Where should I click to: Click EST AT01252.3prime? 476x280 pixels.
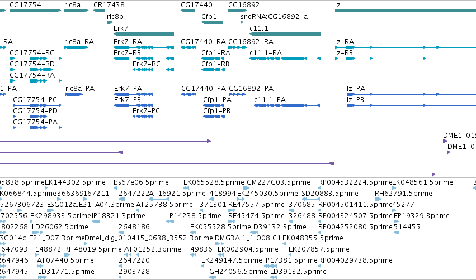(152, 249)
